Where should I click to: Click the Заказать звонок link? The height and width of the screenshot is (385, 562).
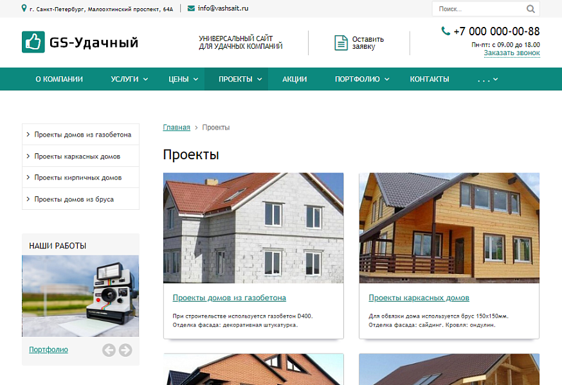point(512,53)
